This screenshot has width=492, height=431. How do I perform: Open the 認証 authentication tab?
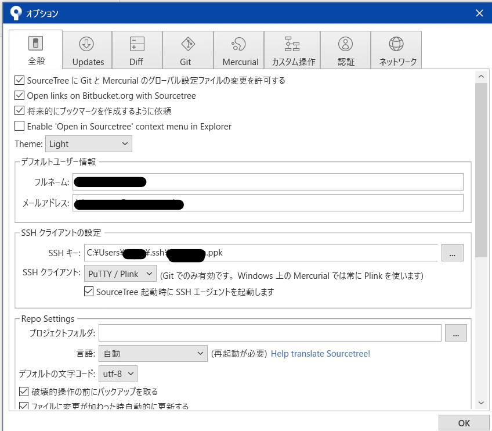(x=345, y=50)
